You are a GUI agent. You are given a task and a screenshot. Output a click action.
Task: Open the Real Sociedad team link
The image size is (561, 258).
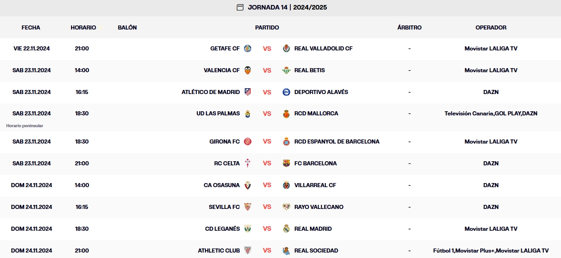tap(316, 251)
